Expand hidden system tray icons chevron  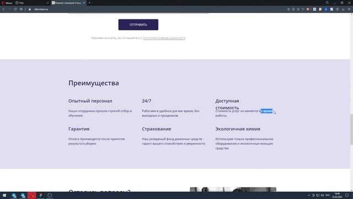click(309, 195)
